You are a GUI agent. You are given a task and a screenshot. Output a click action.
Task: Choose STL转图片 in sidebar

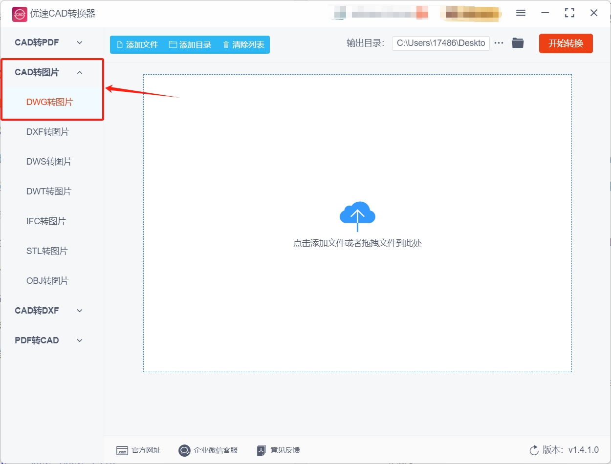click(47, 251)
